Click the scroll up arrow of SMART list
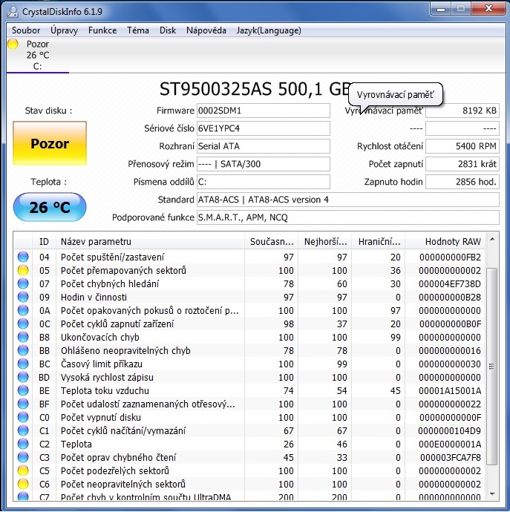The width and height of the screenshot is (510, 512). pyautogui.click(x=492, y=240)
